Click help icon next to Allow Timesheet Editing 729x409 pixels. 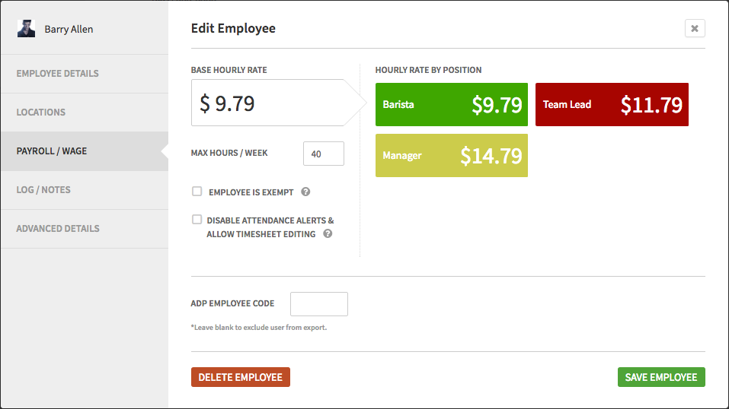pyautogui.click(x=328, y=234)
